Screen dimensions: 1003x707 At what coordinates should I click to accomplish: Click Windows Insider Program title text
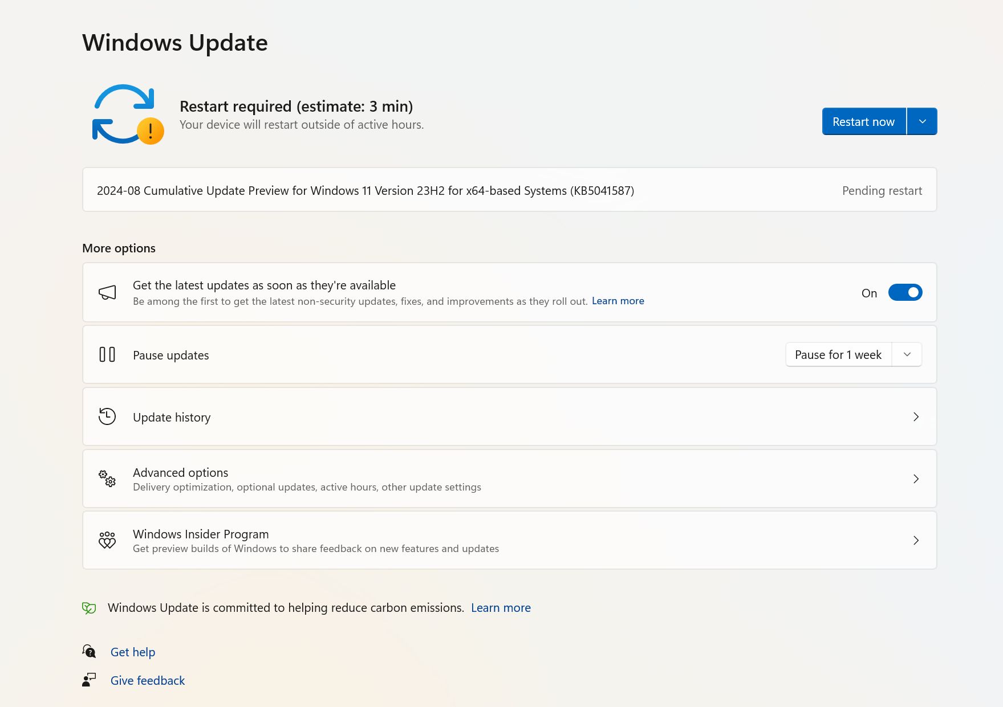click(x=201, y=534)
